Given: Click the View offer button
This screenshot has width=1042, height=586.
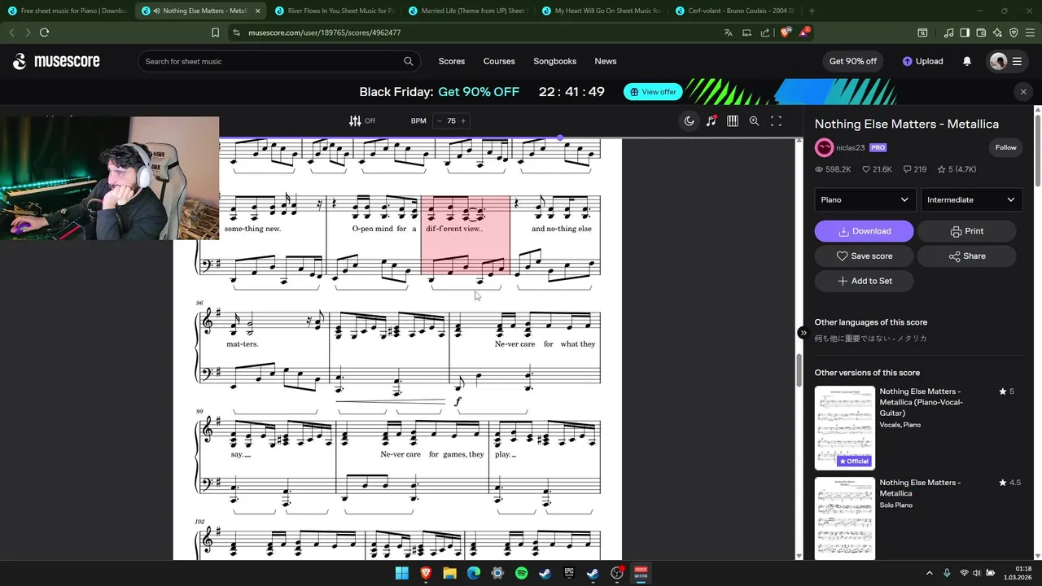Looking at the screenshot, I should pyautogui.click(x=653, y=92).
